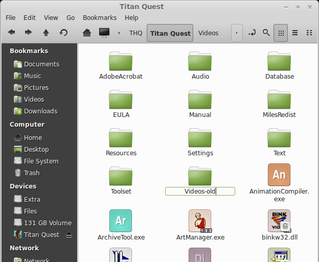Select the Manual folder icon
319x262 pixels.
200,100
